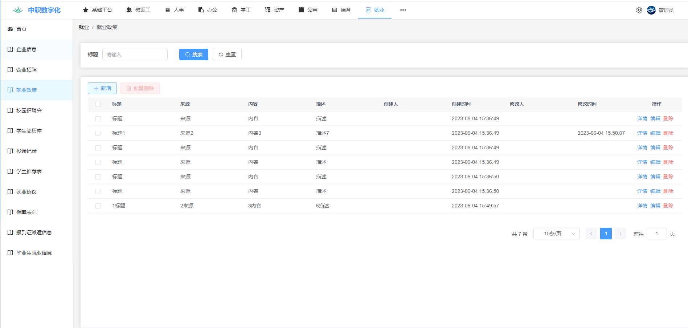Toggle the select-all checkbox in table header
Screen dimensions: 688x328
tap(98, 104)
